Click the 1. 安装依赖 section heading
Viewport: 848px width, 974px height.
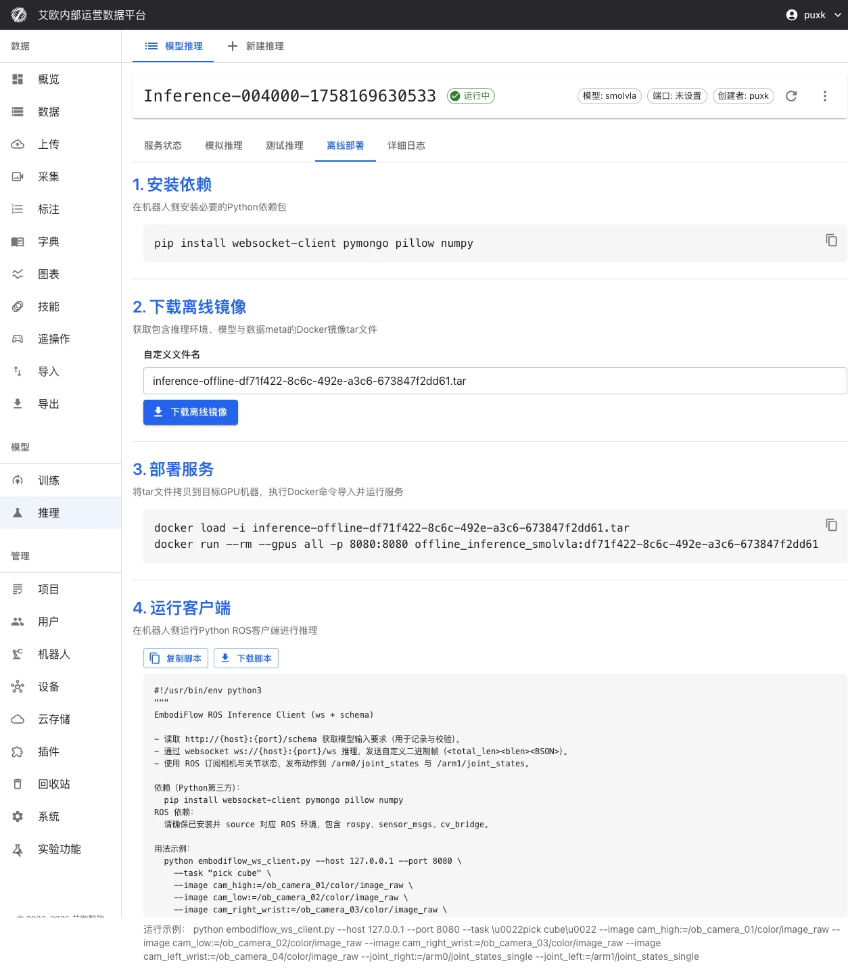point(172,185)
